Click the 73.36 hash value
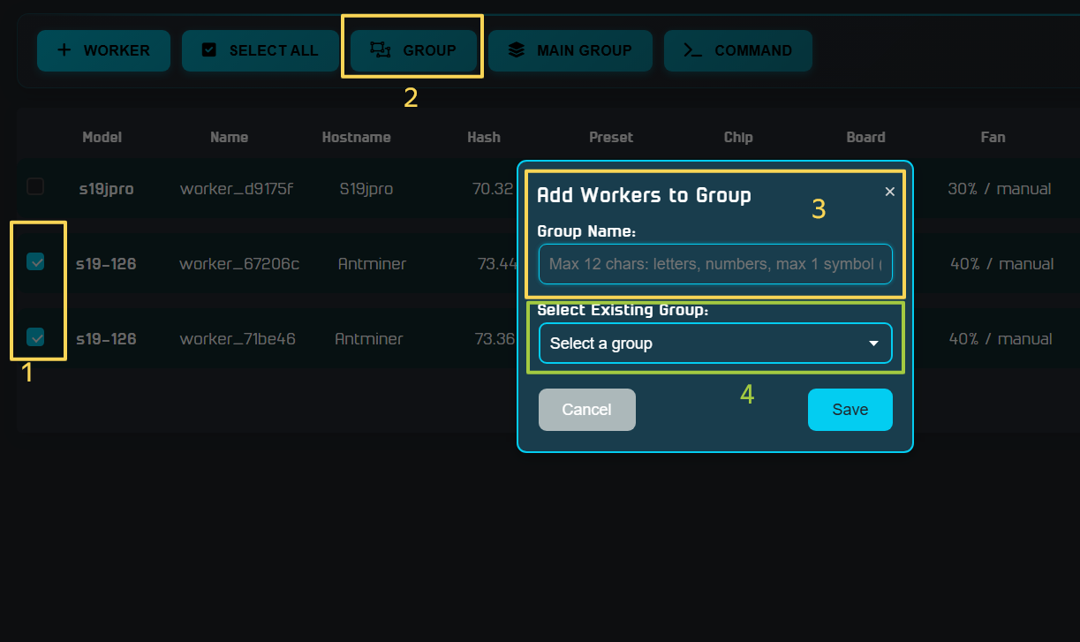Screen dimensions: 1080x642 coord(495,339)
